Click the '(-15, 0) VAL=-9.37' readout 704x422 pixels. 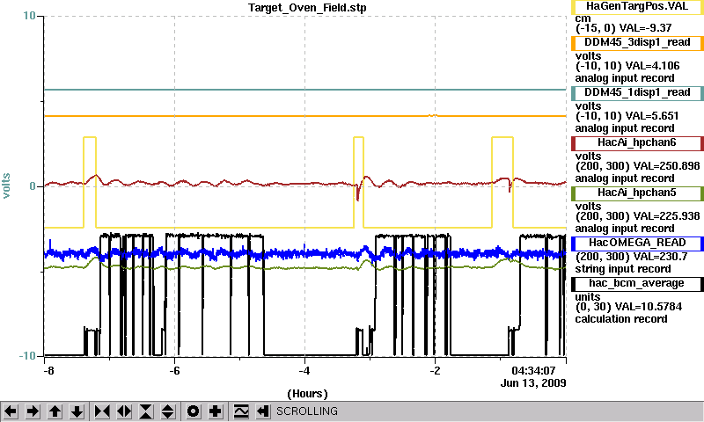click(624, 28)
